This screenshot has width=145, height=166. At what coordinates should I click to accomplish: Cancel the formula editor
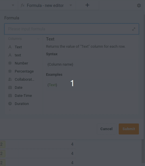click(x=106, y=129)
